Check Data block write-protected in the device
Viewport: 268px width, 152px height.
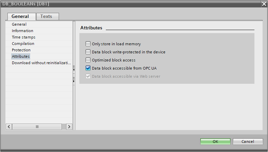88,52
